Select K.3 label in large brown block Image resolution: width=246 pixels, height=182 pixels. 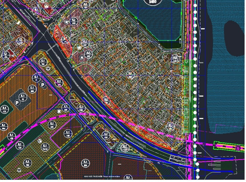(x=85, y=163)
